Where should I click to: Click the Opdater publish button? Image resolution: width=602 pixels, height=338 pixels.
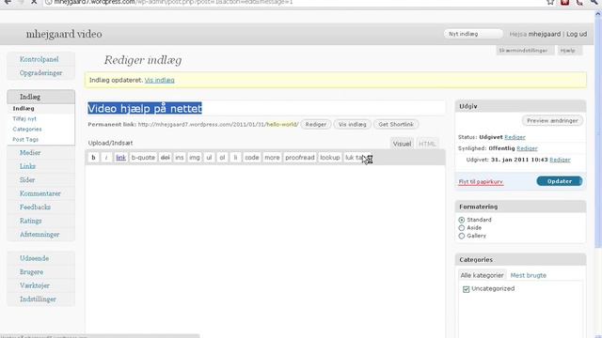[x=560, y=181]
